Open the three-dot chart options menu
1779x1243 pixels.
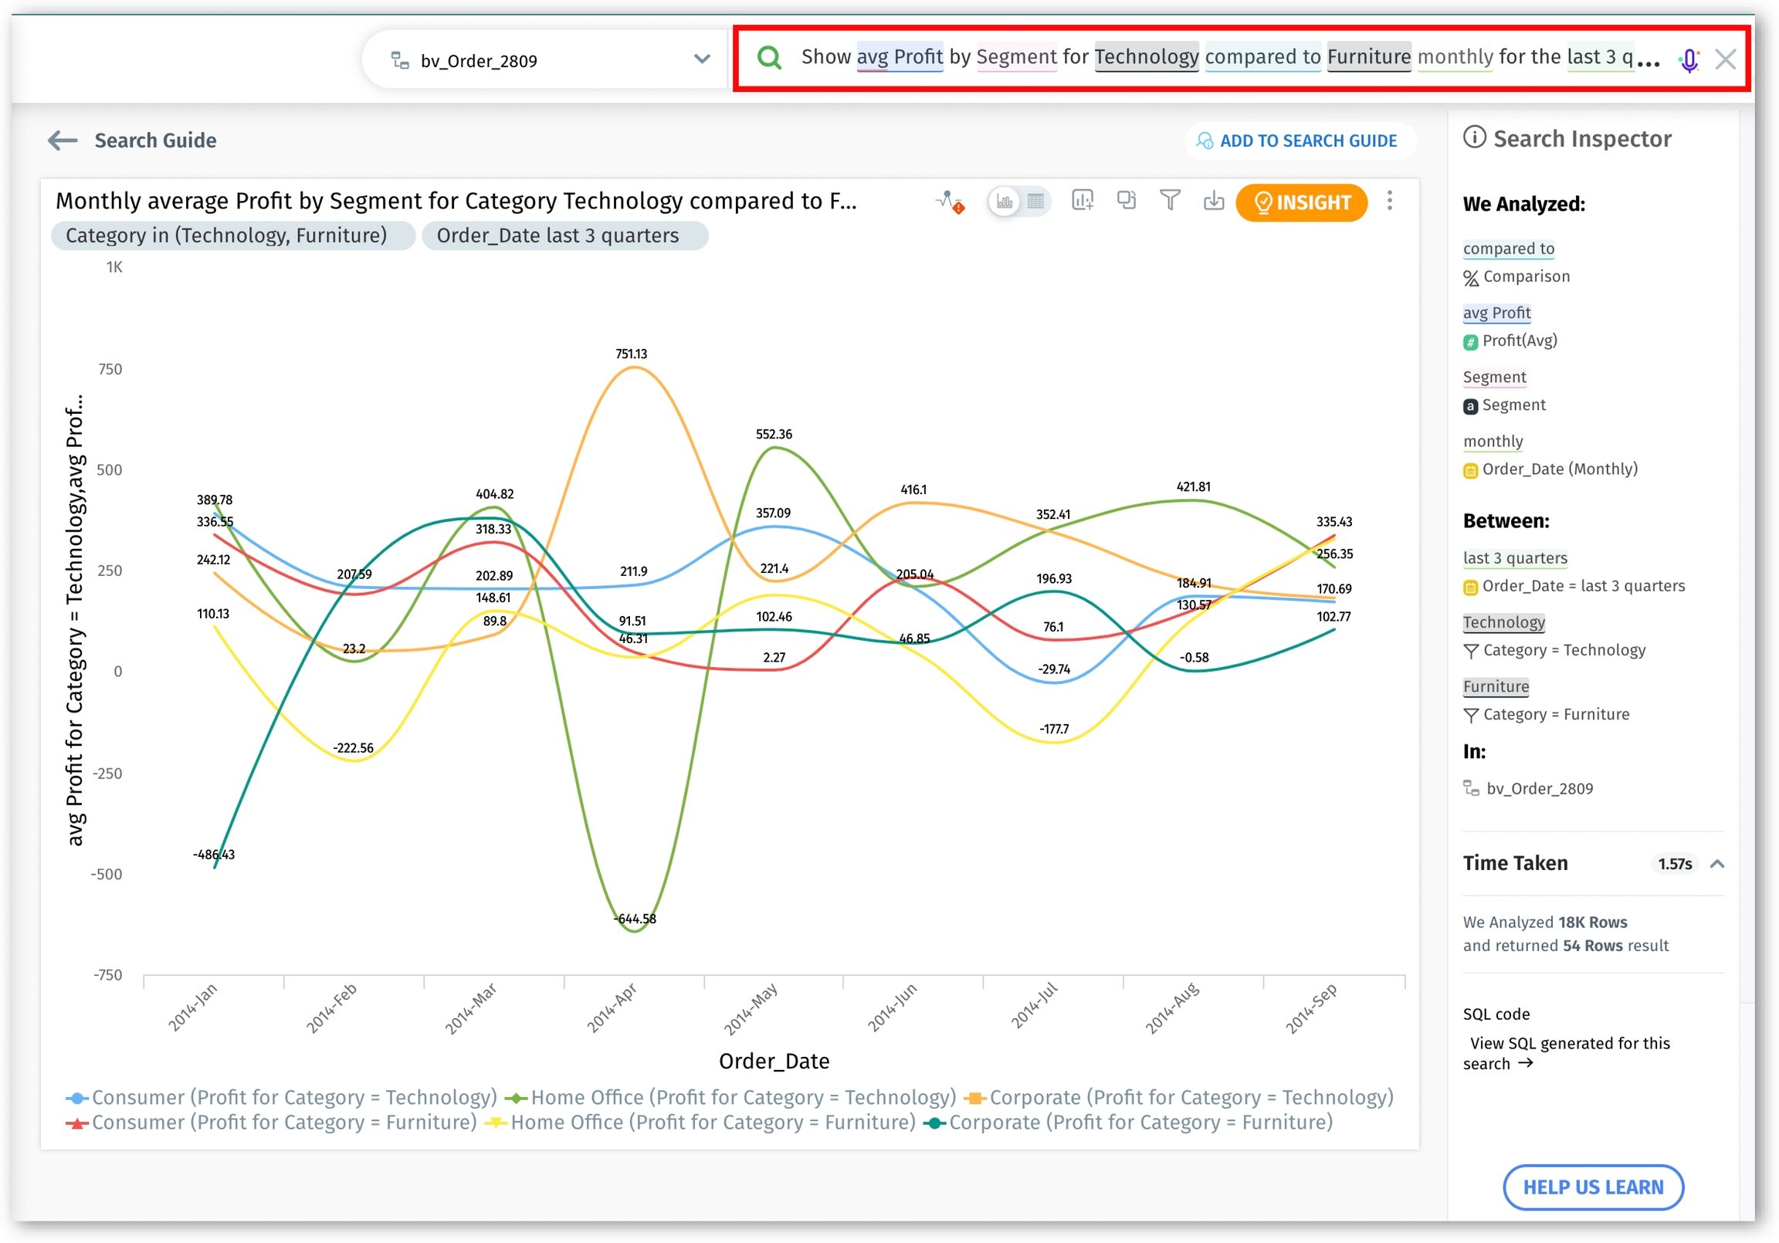1390,201
